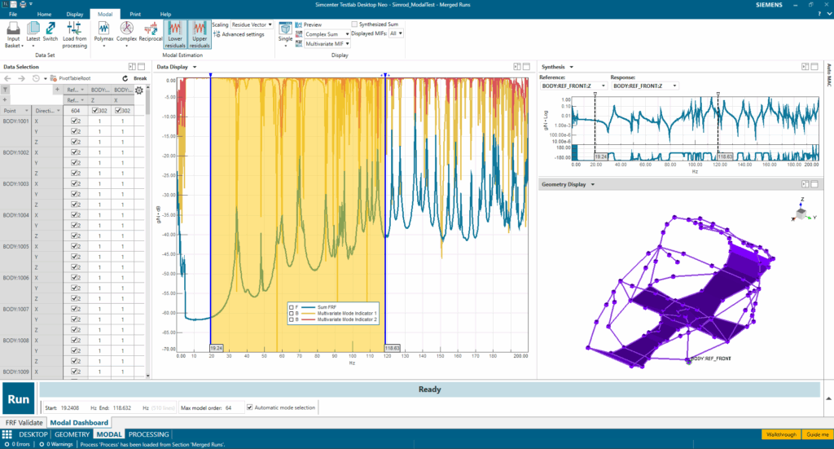This screenshot has height=449, width=834.
Task: Switch to the Home ribbon tab
Action: [44, 15]
